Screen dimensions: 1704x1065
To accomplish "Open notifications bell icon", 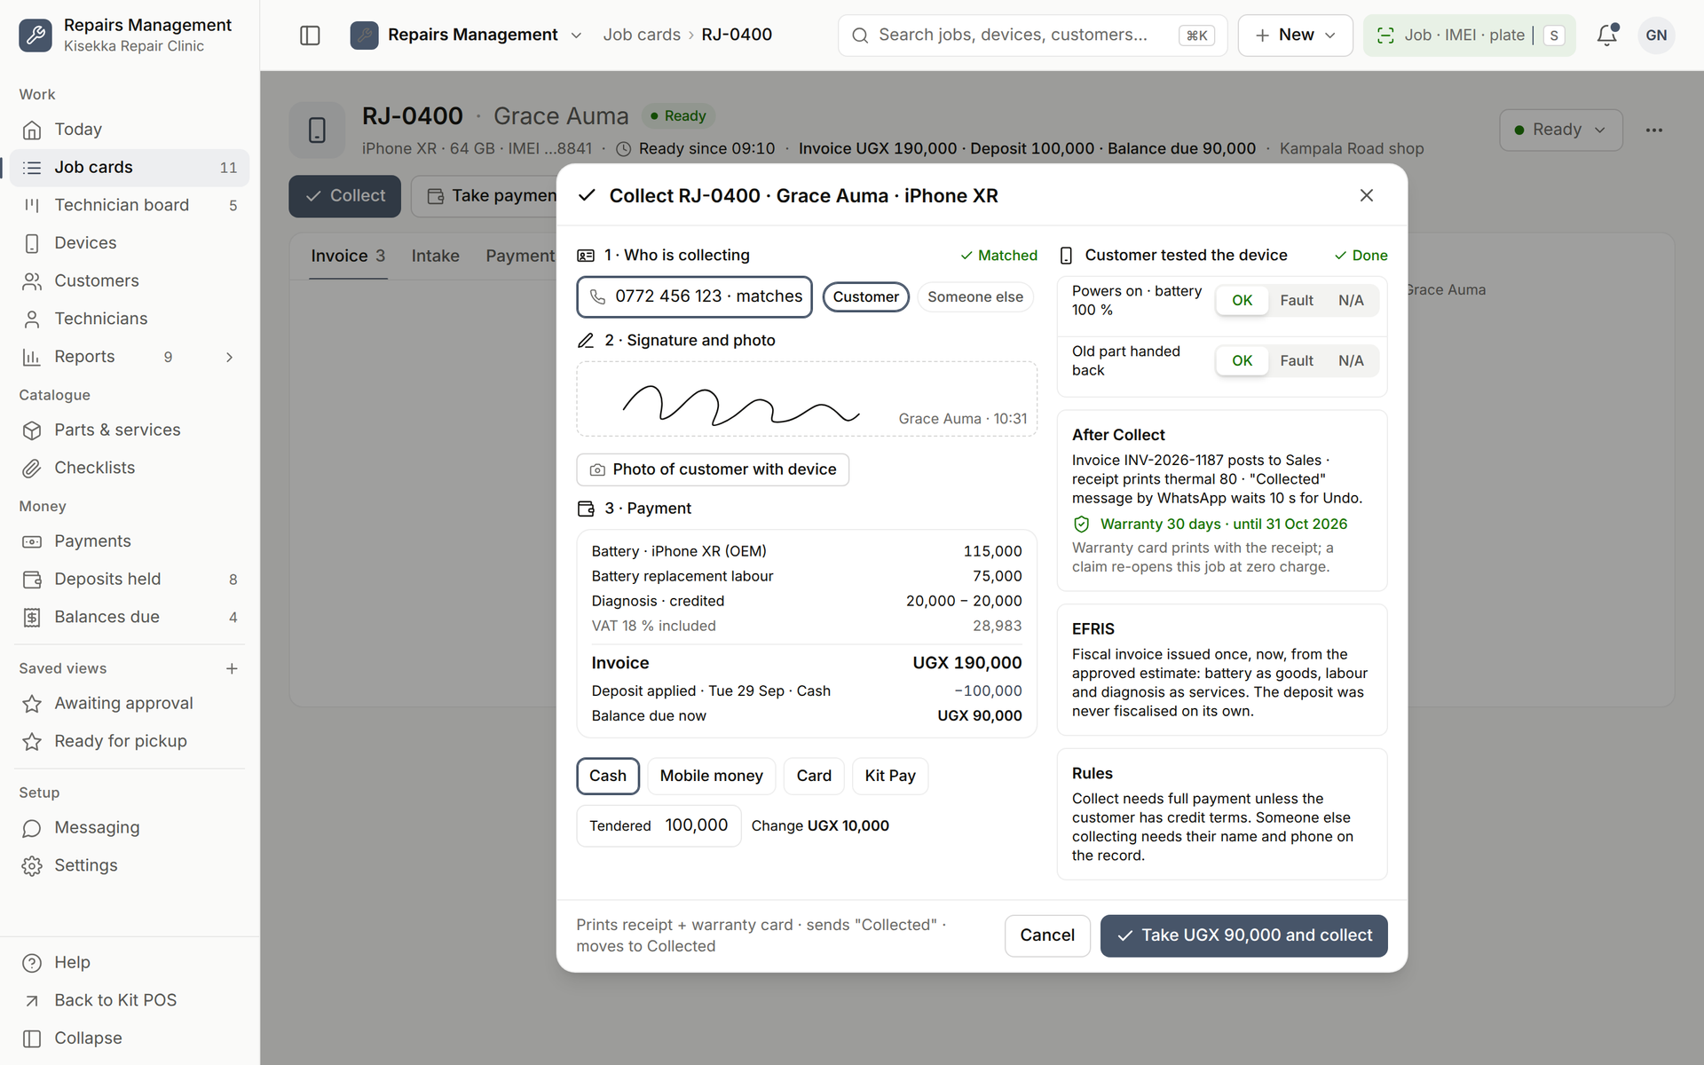I will pos(1606,35).
